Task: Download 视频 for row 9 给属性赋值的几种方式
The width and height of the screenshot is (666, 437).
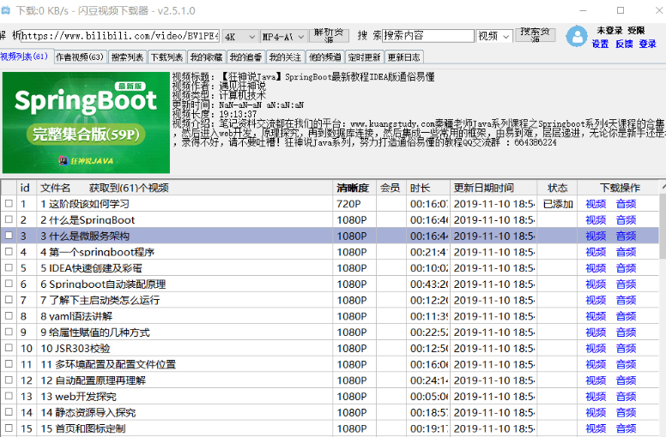Action: click(x=596, y=332)
